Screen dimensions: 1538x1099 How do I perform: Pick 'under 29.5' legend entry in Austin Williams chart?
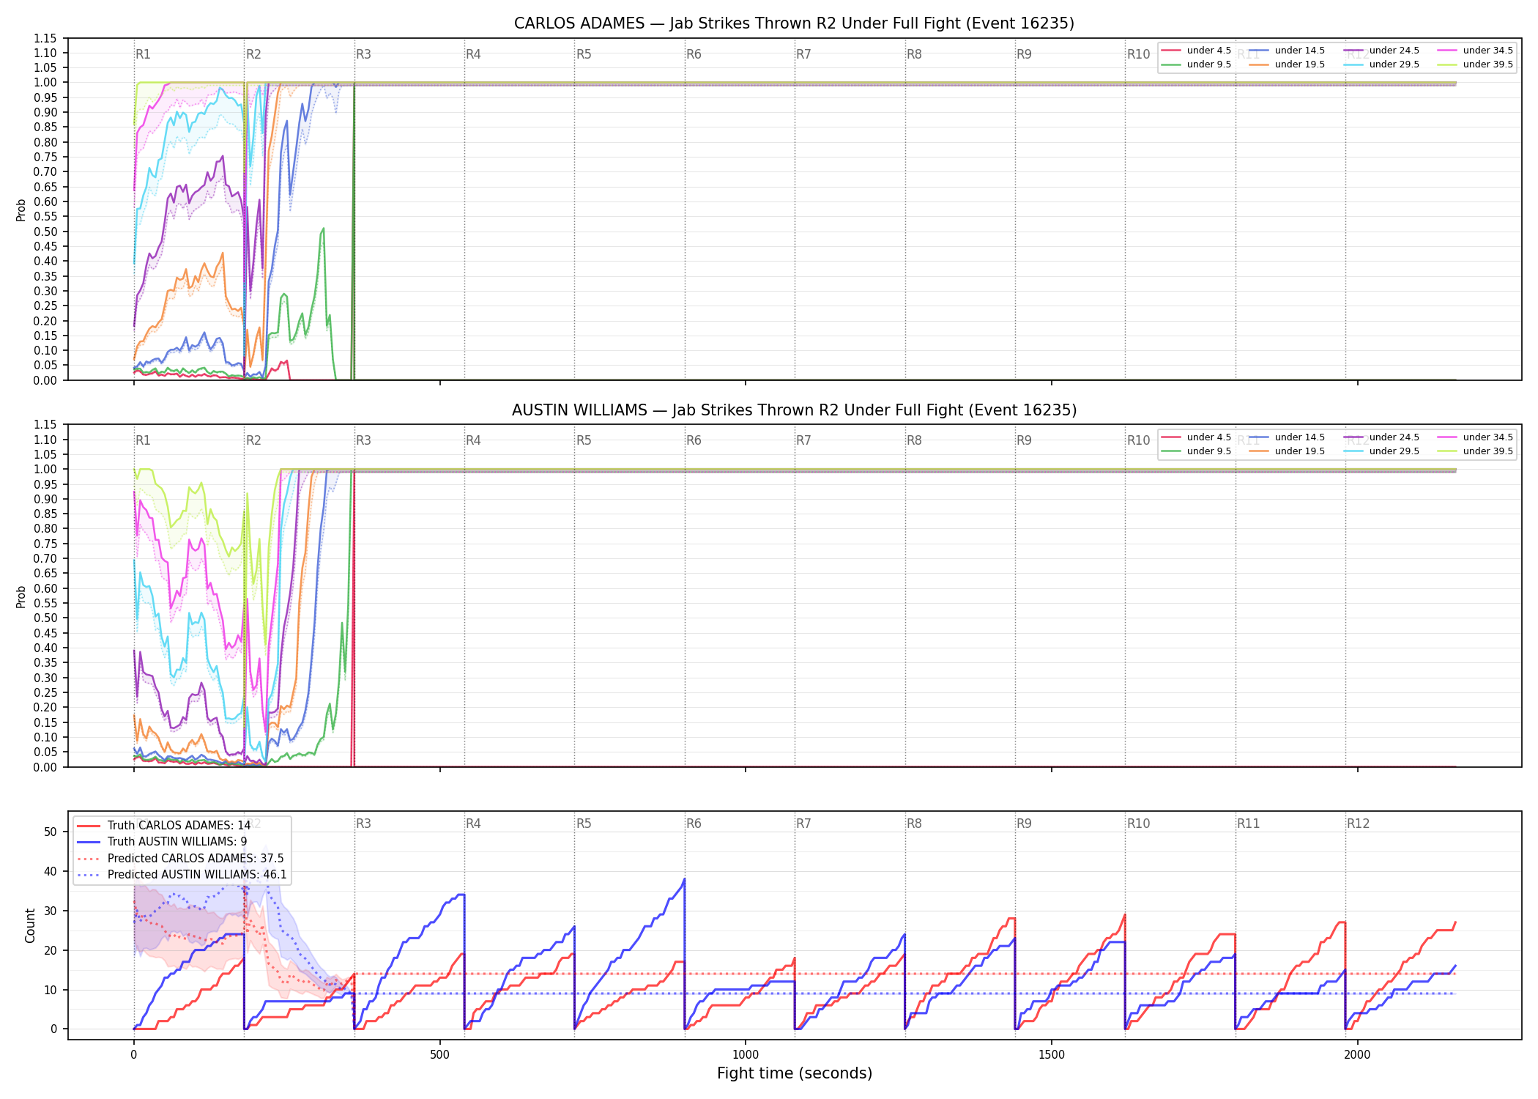pyautogui.click(x=1381, y=451)
